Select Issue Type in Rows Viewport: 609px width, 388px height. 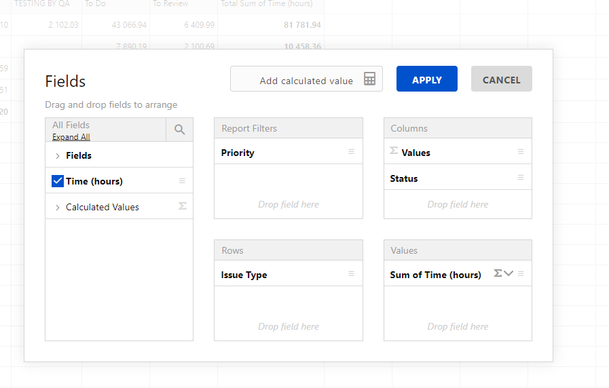point(244,275)
